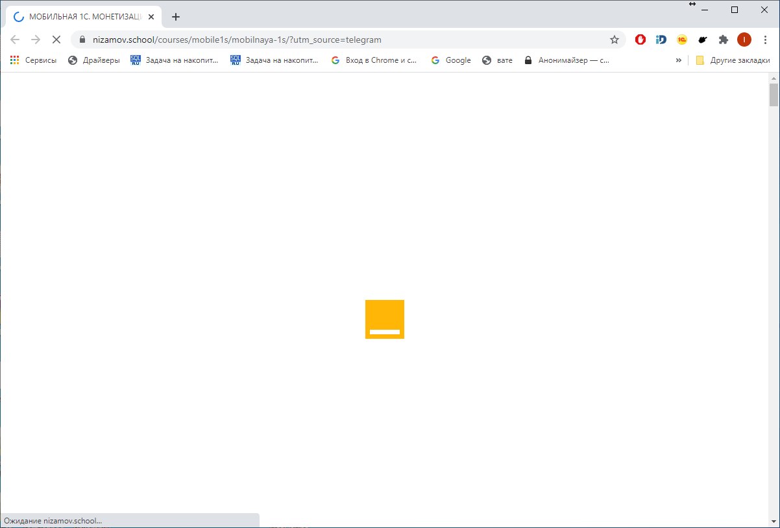
Task: Go forward one page
Action: point(36,40)
